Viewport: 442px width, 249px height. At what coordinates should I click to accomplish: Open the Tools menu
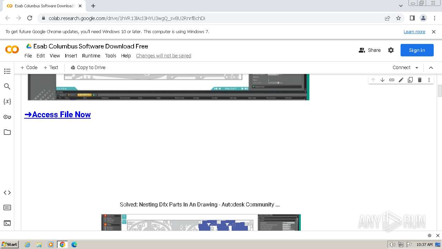pos(110,56)
